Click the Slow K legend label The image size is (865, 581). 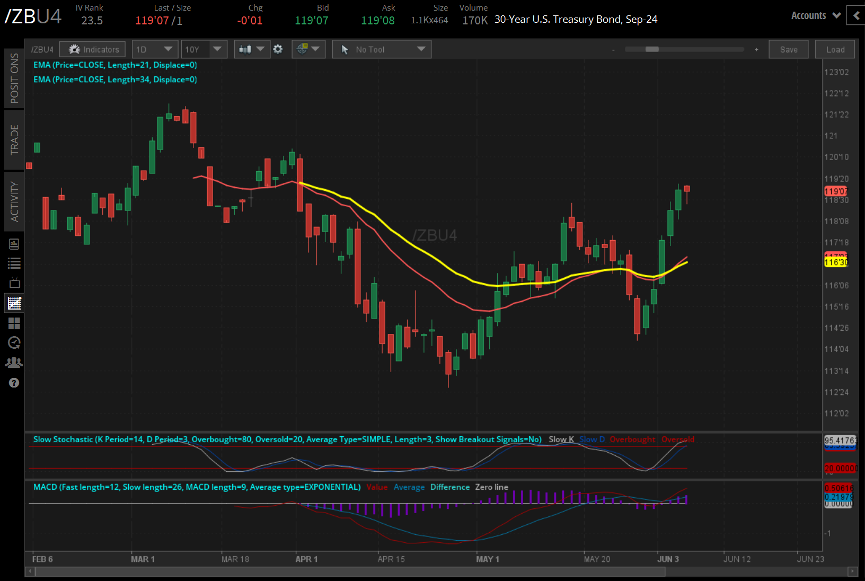561,439
